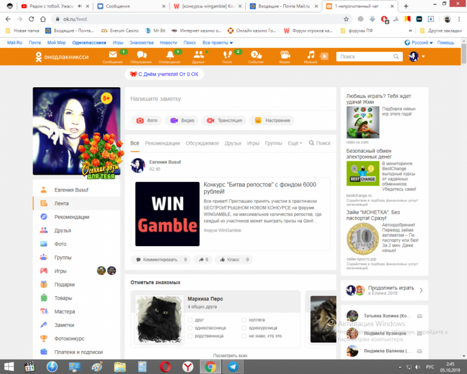Open Группы in the left sidebar
This screenshot has height=374, width=467.
coord(77,257)
